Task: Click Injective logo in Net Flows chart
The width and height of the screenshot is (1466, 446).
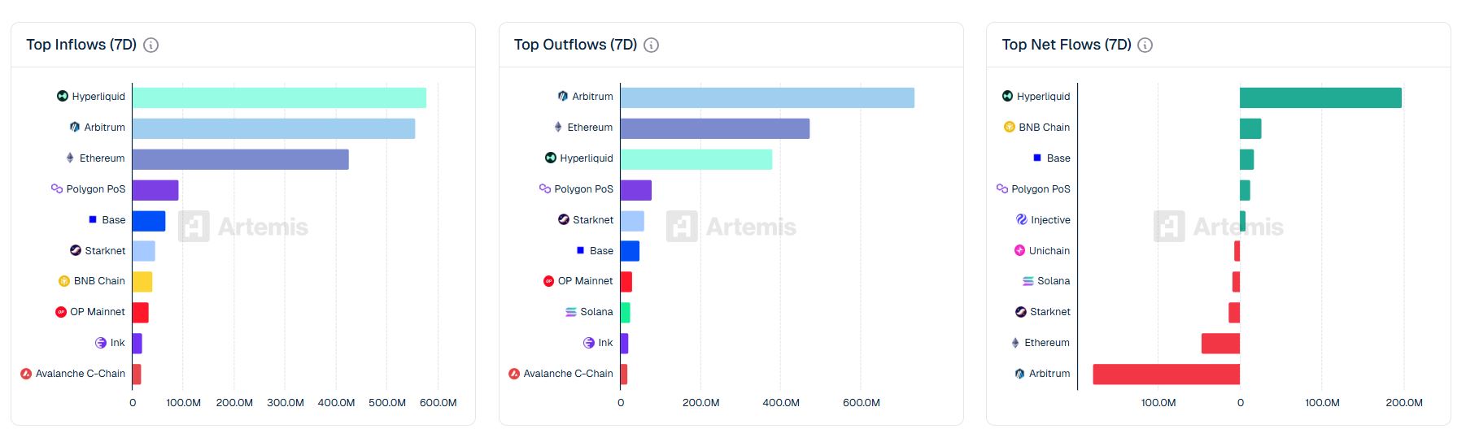Action: (1022, 219)
